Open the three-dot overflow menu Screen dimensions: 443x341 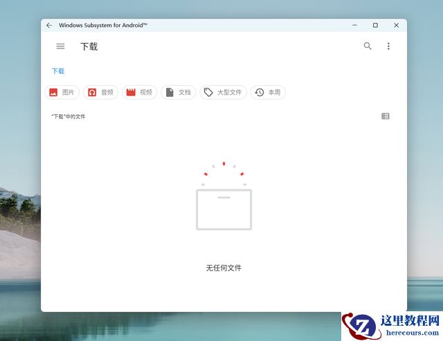coord(388,46)
